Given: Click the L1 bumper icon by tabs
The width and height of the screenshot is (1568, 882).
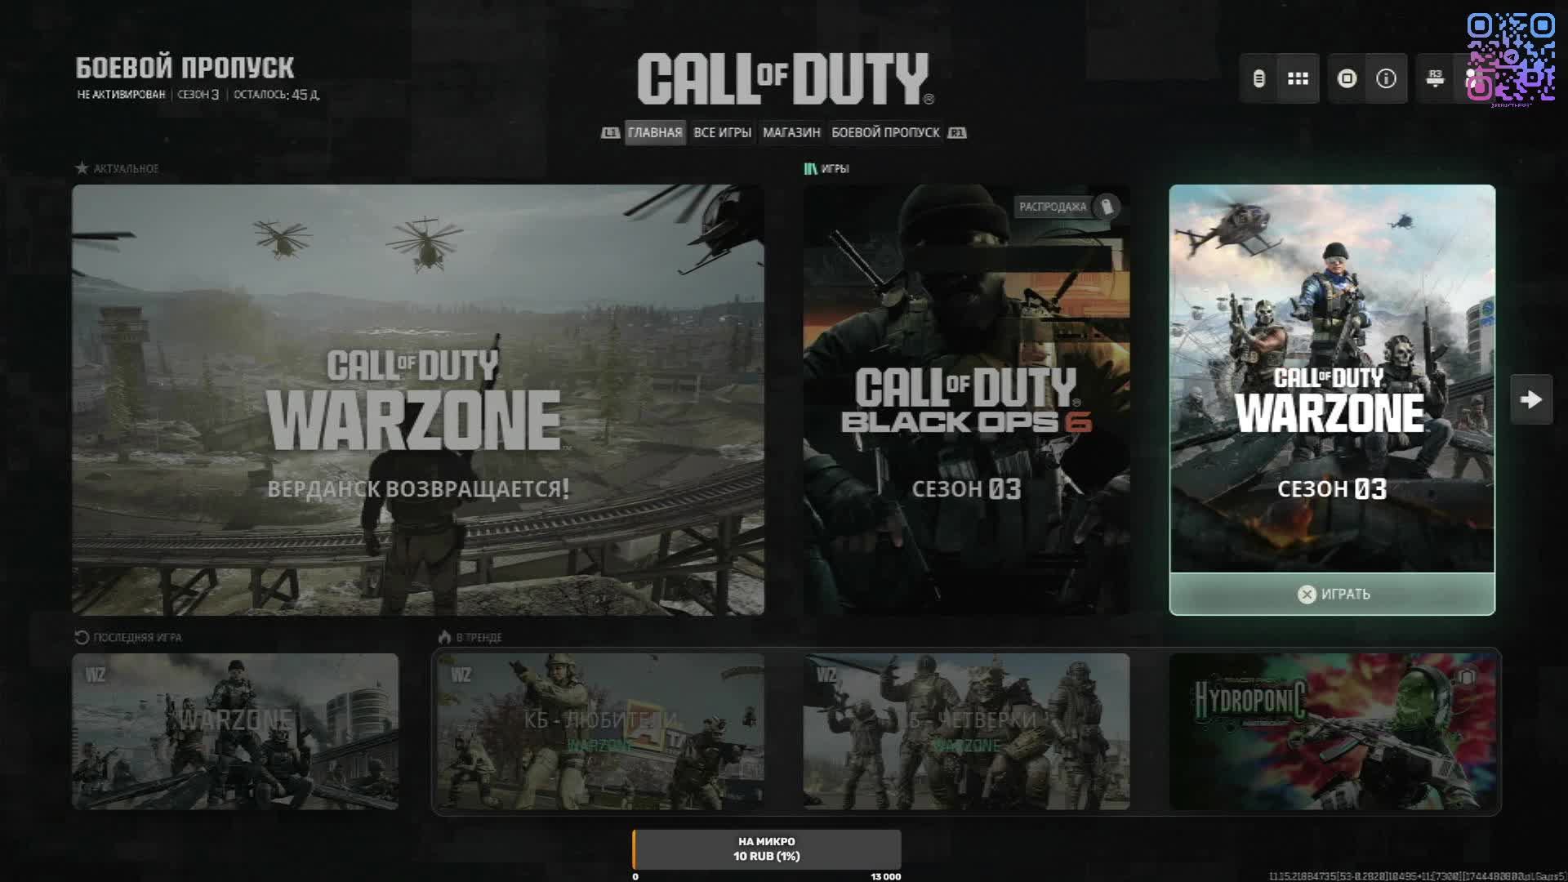Looking at the screenshot, I should click(x=610, y=132).
